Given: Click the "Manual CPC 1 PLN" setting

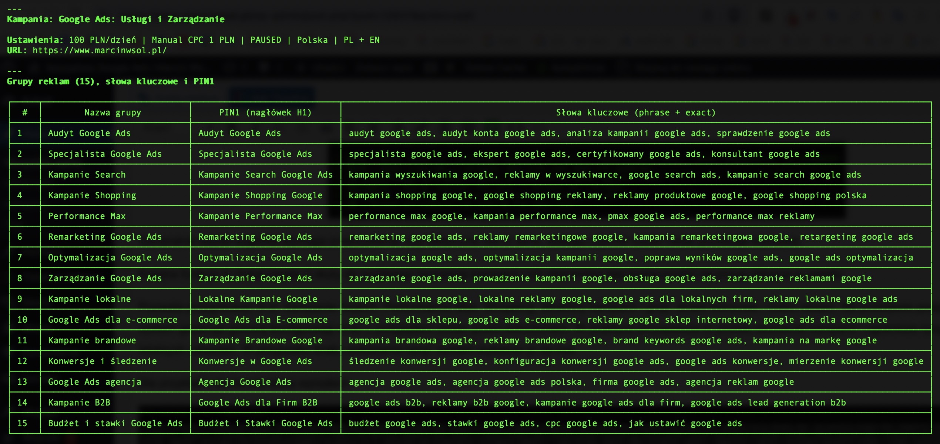Looking at the screenshot, I should (x=193, y=40).
